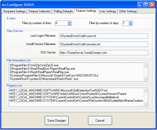This screenshot has height=130, width=157.
Task: Minimize the Configure SOSOS window
Action: [140, 5]
